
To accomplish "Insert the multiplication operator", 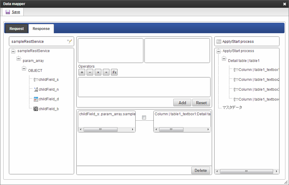I will [x=98, y=72].
